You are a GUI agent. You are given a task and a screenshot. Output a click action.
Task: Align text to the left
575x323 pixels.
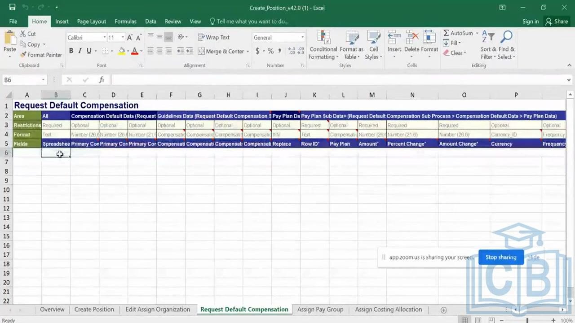coord(150,51)
